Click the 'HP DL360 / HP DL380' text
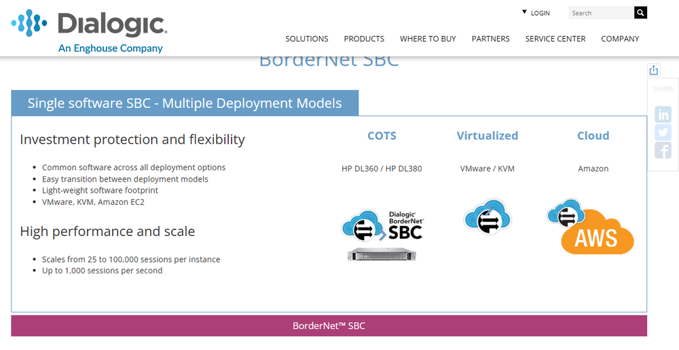The image size is (679, 350). 382,169
